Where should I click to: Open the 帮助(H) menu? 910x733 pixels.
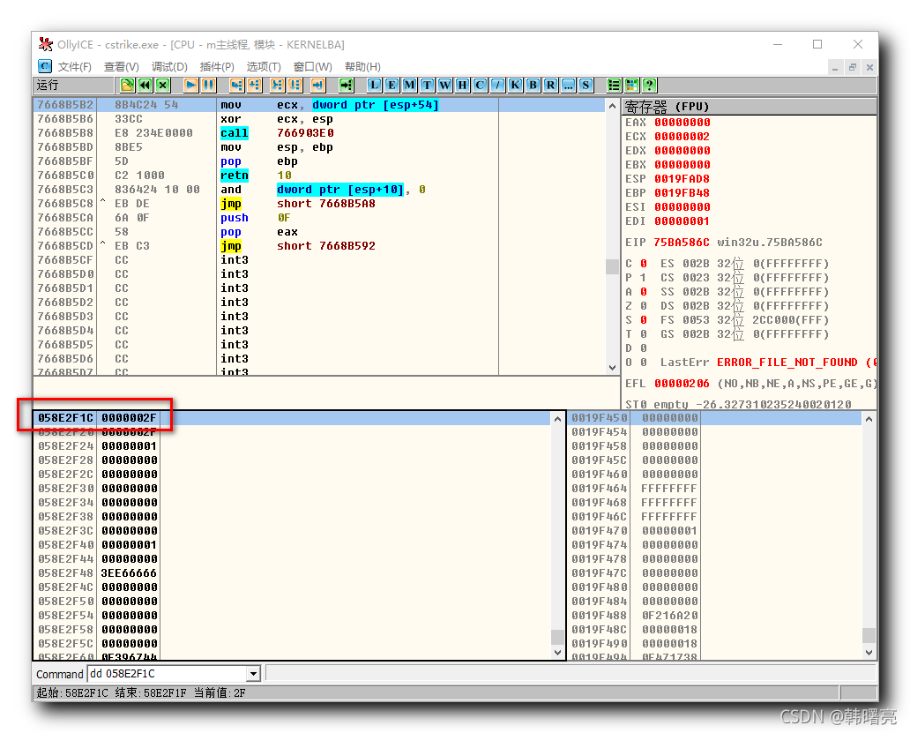[362, 67]
